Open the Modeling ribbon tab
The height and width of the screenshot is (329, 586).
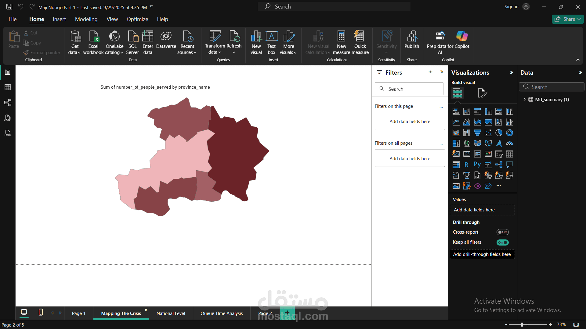[86, 19]
